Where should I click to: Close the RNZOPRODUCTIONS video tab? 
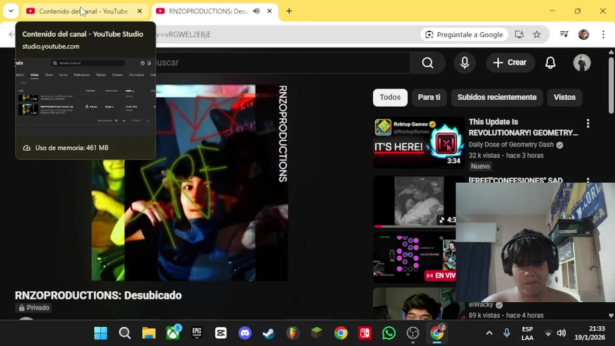pos(270,11)
